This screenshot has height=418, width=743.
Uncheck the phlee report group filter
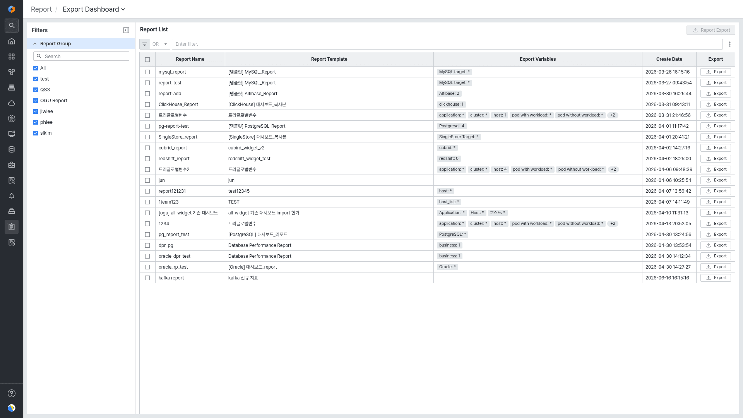(36, 122)
